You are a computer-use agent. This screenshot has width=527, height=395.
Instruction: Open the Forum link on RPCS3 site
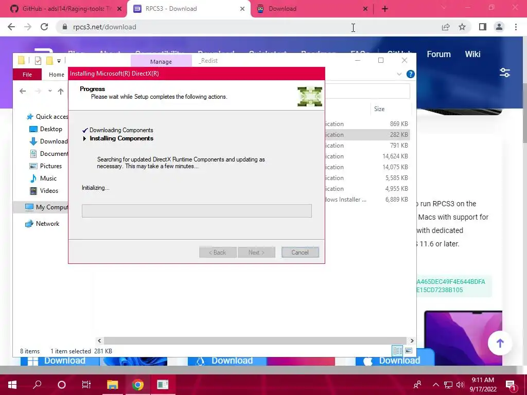[438, 54]
